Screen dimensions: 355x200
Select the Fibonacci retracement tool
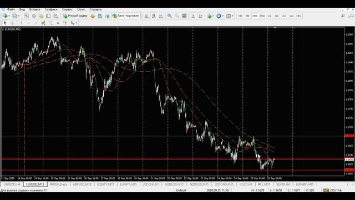[x=50, y=23]
